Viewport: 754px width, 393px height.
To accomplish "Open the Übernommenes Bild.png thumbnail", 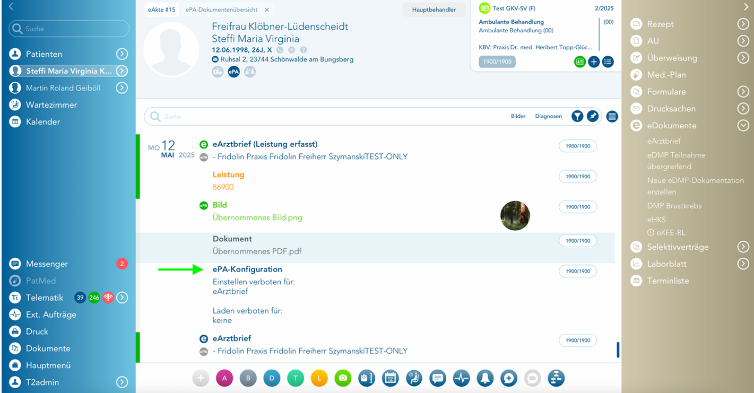I will click(515, 216).
